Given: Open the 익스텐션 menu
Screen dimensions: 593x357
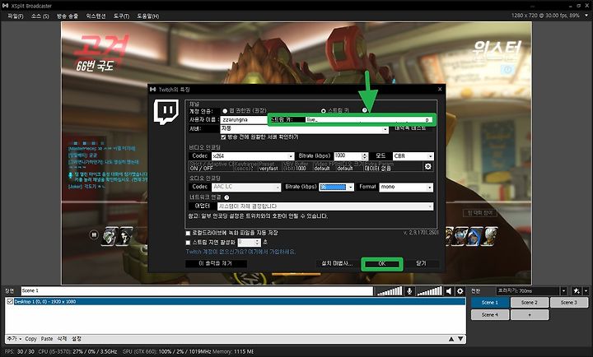Looking at the screenshot, I should 96,16.
